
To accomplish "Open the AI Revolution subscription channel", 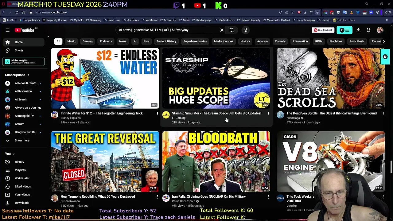I will [24, 91].
